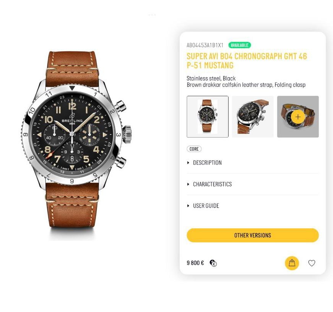Add watch to shopping bag

click(292, 263)
